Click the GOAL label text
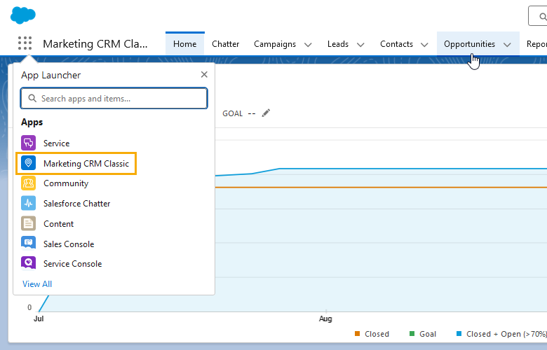Image resolution: width=547 pixels, height=350 pixels. tap(232, 113)
